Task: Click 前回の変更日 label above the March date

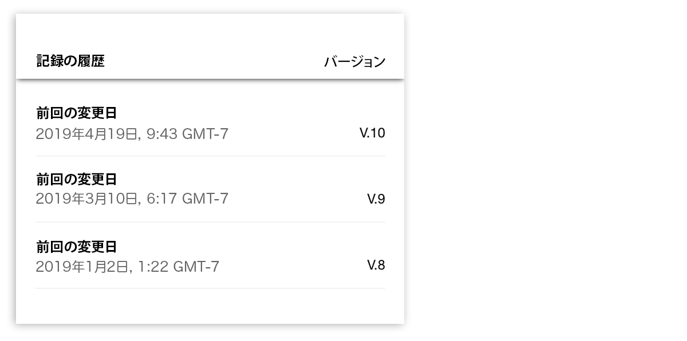Action: coord(77,180)
